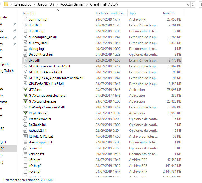Image resolution: width=202 pixels, height=183 pixels.
Task: Go to Este equipo breadcrumb
Action: (x=23, y=4)
